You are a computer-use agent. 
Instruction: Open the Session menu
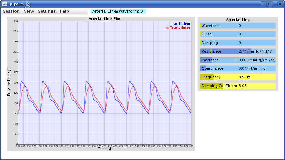pos(11,11)
